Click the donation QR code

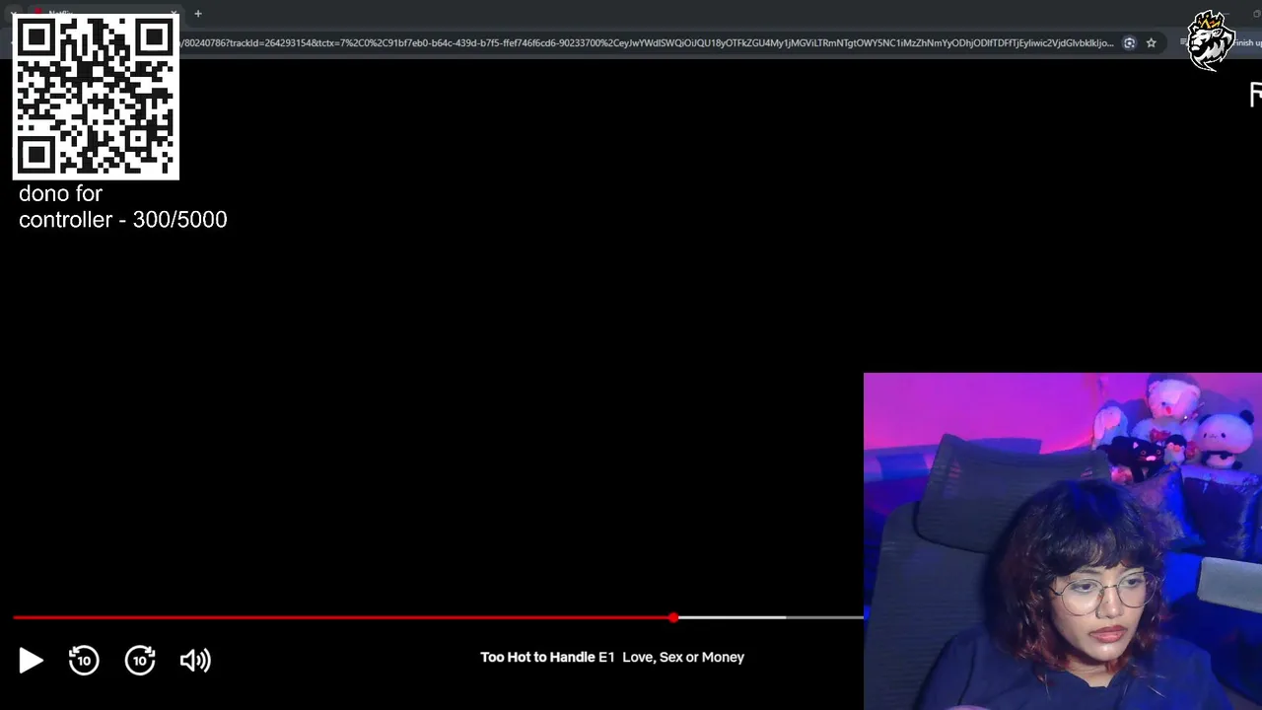tap(96, 97)
